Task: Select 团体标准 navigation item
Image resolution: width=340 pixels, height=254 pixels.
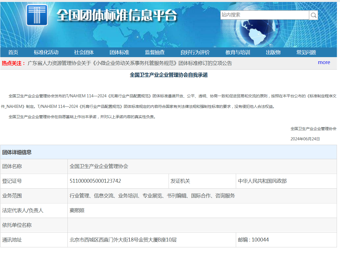Action: [x=119, y=52]
